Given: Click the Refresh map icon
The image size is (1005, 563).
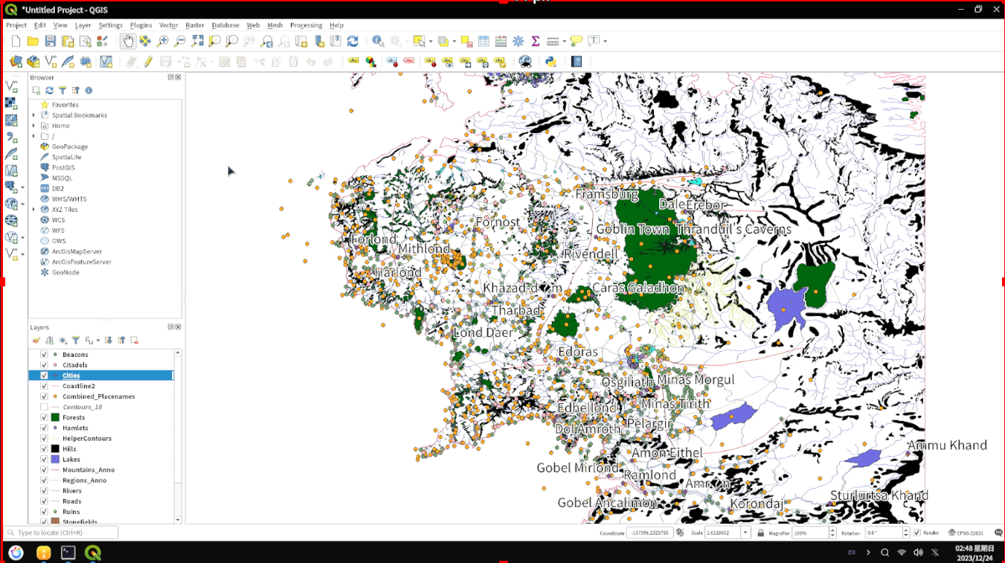Looking at the screenshot, I should (353, 41).
